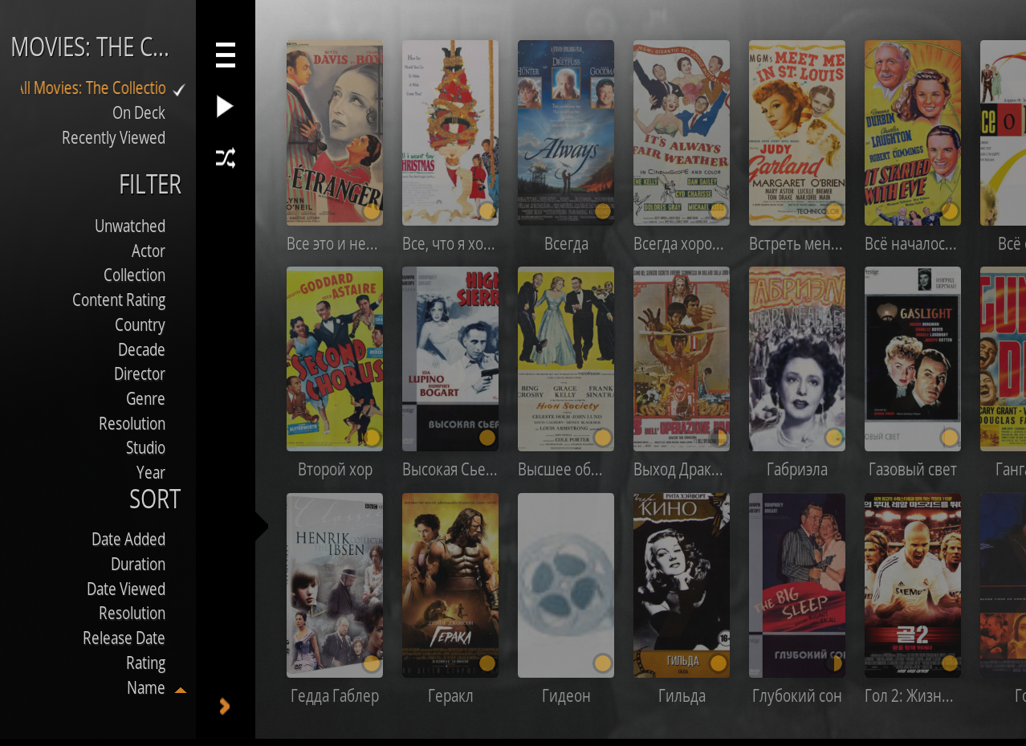
Task: Click the unwatched dot on Гедда Габлер poster
Action: 372,663
